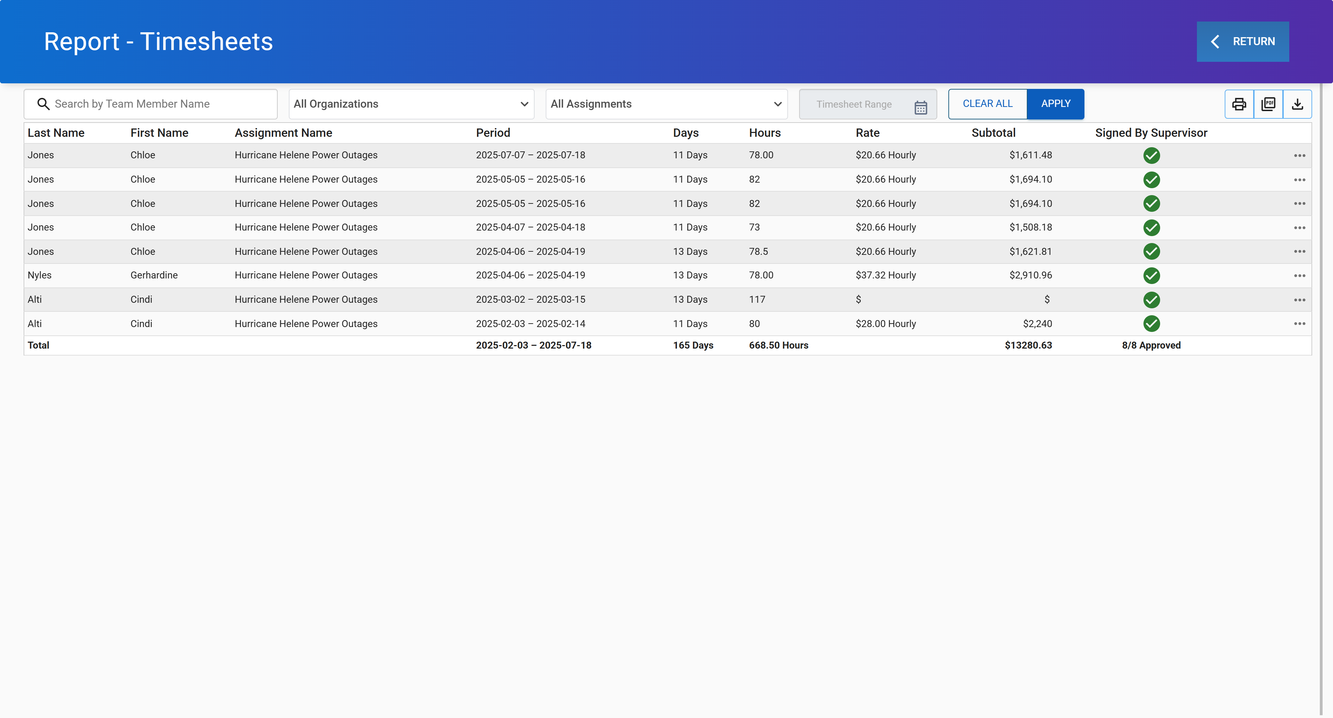Viewport: 1333px width, 718px height.
Task: Select the export to PDF icon
Action: pos(1268,103)
